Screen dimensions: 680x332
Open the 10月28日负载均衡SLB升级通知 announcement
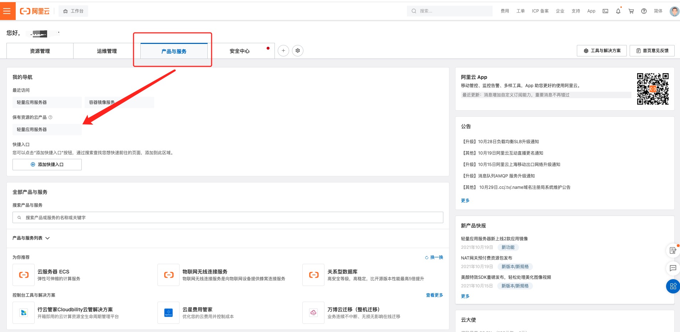pyautogui.click(x=500, y=142)
